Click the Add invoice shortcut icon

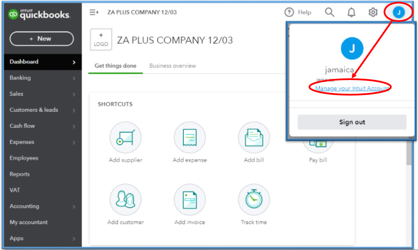tap(190, 200)
